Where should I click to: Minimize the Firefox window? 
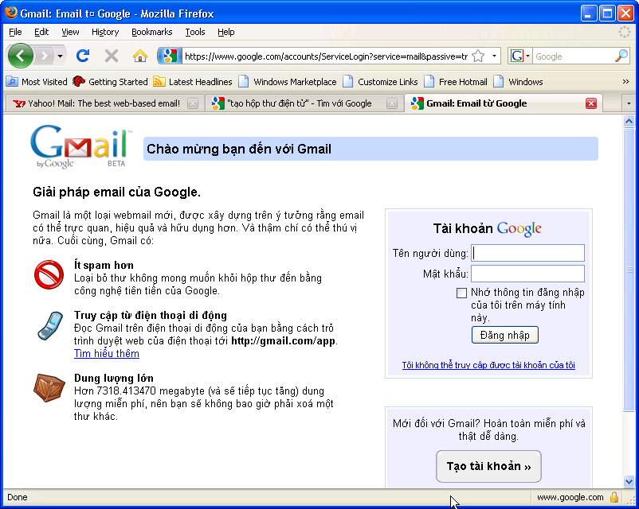[588, 14]
